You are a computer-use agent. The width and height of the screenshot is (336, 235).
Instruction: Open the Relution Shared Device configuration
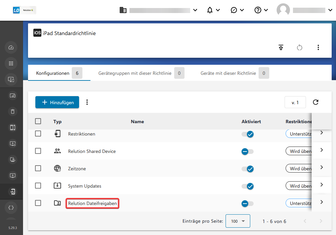tap(92, 151)
